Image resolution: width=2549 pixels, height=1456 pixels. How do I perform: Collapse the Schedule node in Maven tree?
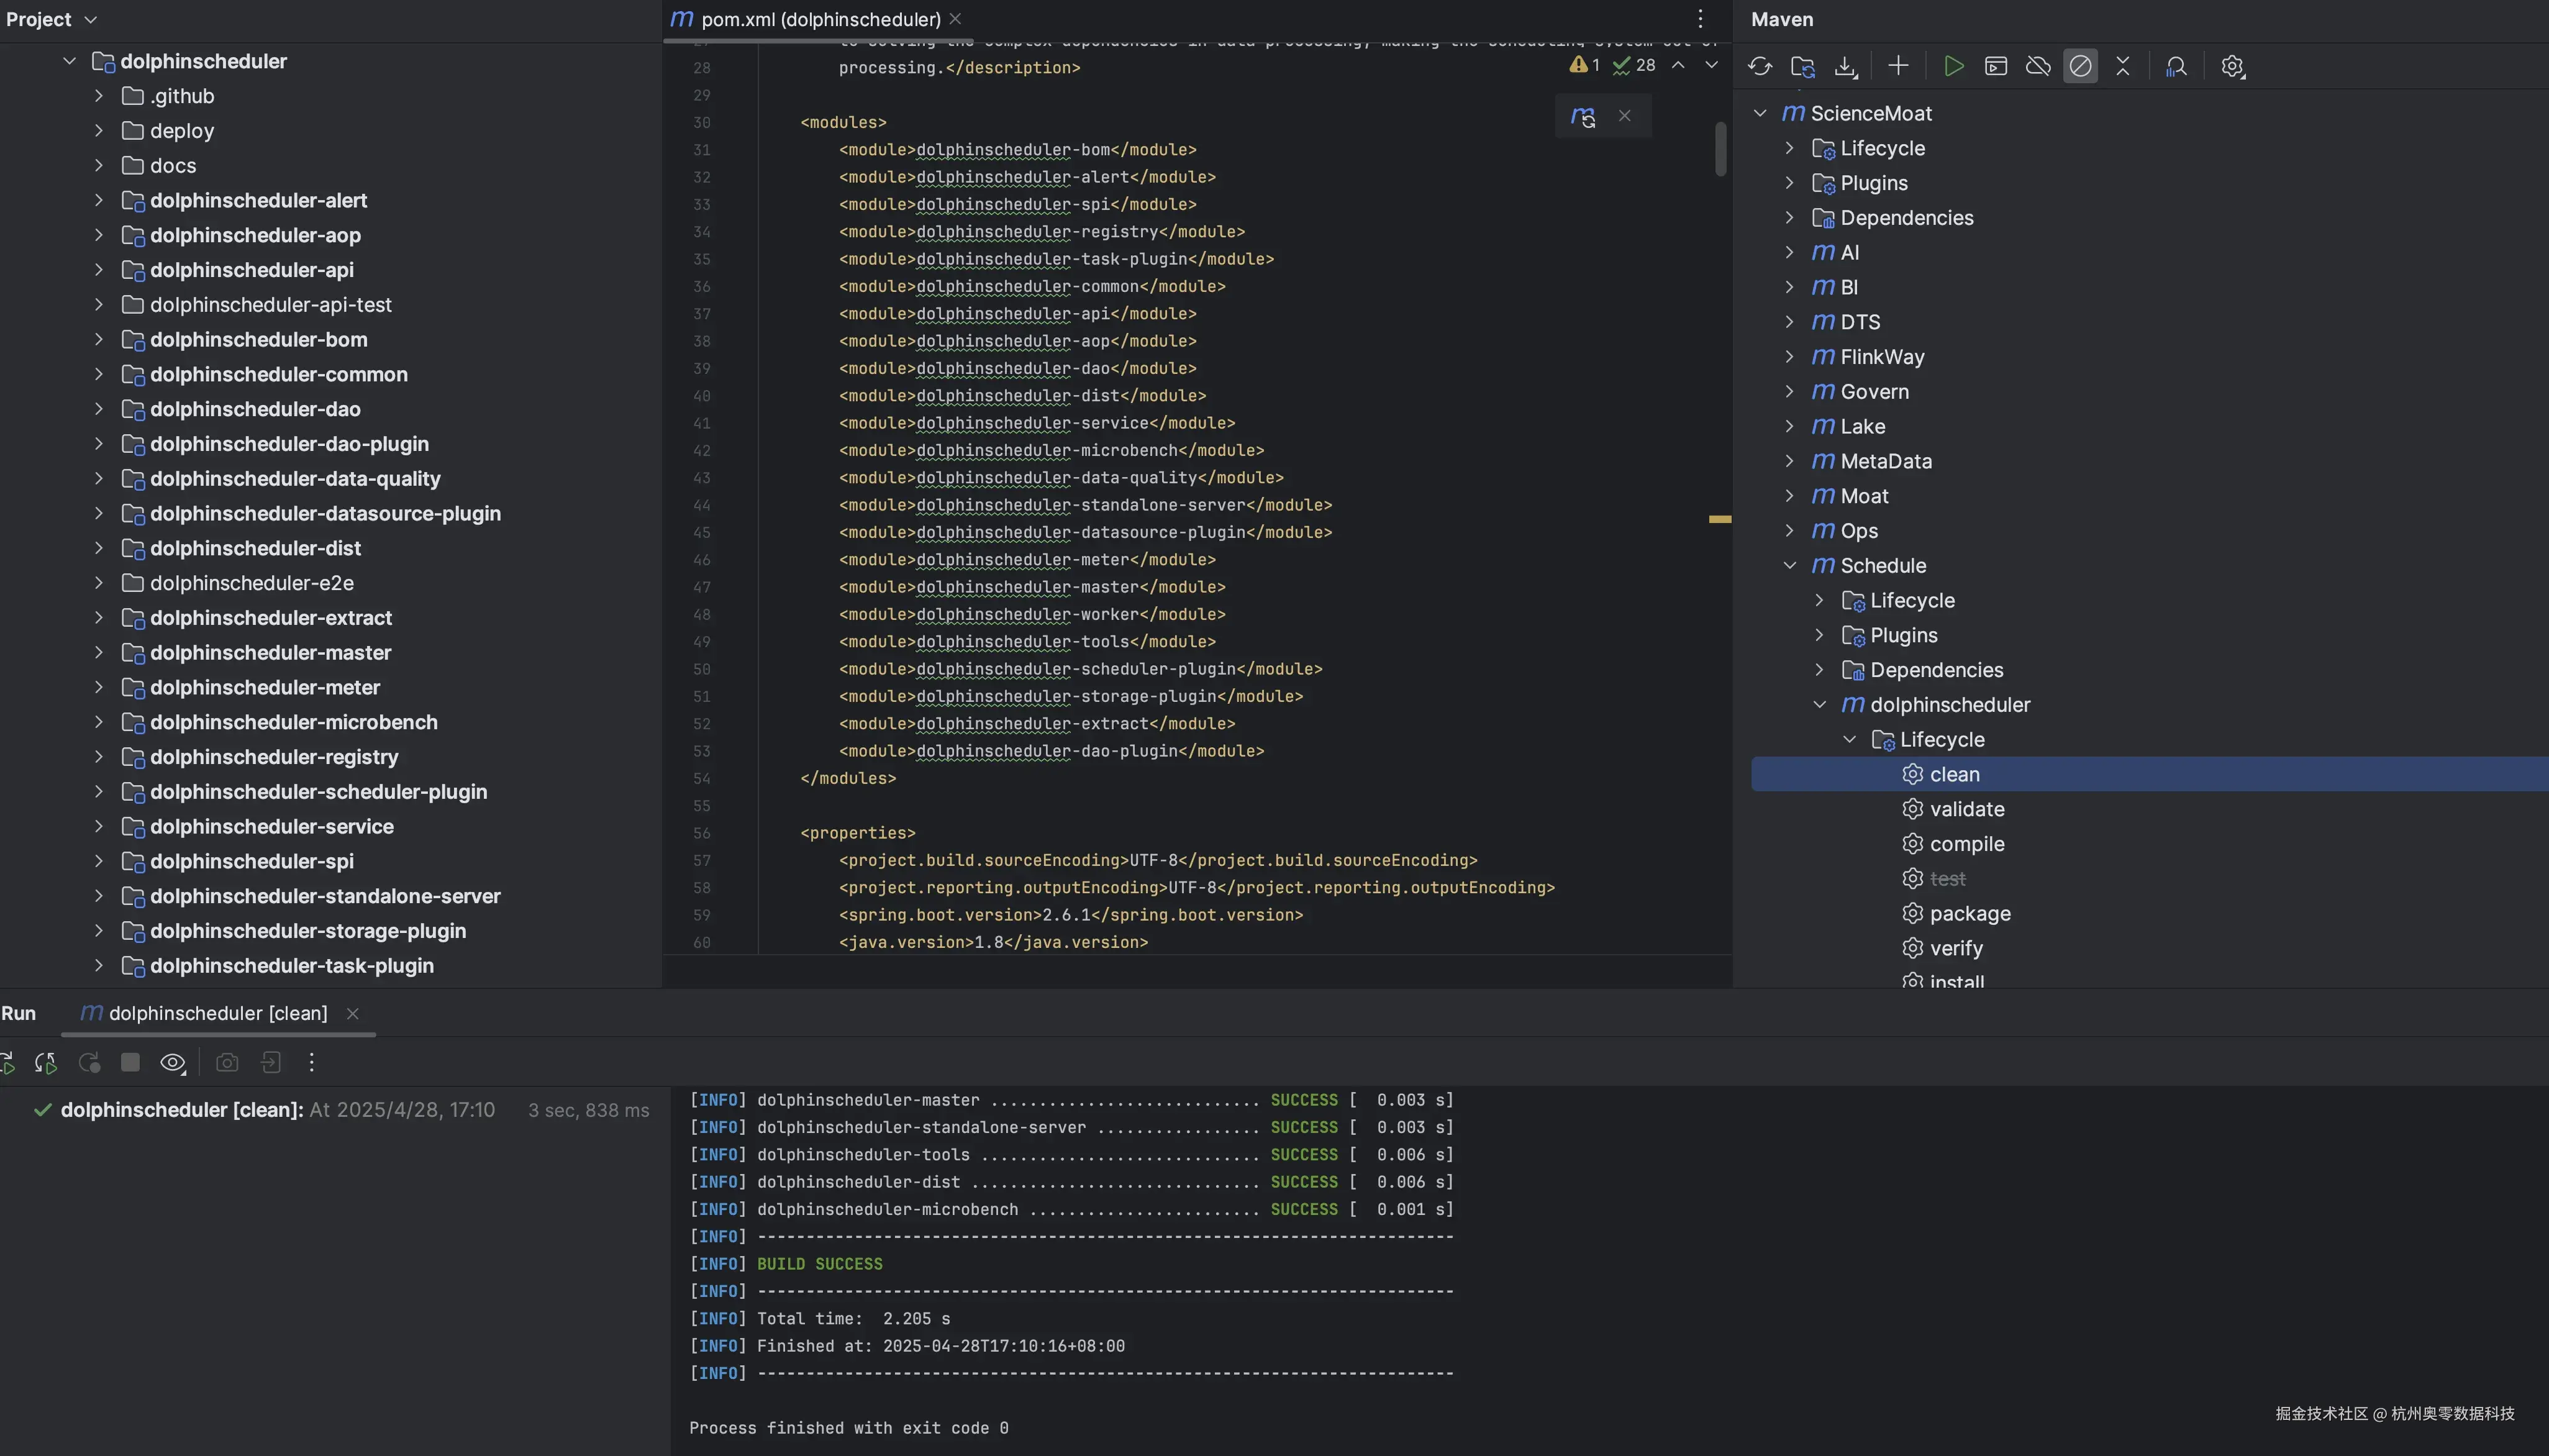1789,565
